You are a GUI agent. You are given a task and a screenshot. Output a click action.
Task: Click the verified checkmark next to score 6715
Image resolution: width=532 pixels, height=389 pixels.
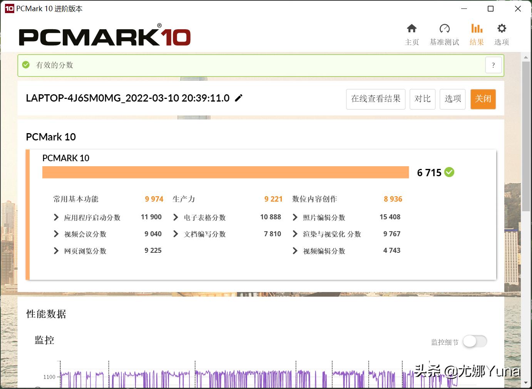(449, 172)
